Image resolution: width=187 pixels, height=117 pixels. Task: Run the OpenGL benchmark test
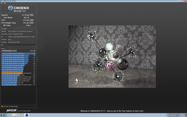click(32, 15)
